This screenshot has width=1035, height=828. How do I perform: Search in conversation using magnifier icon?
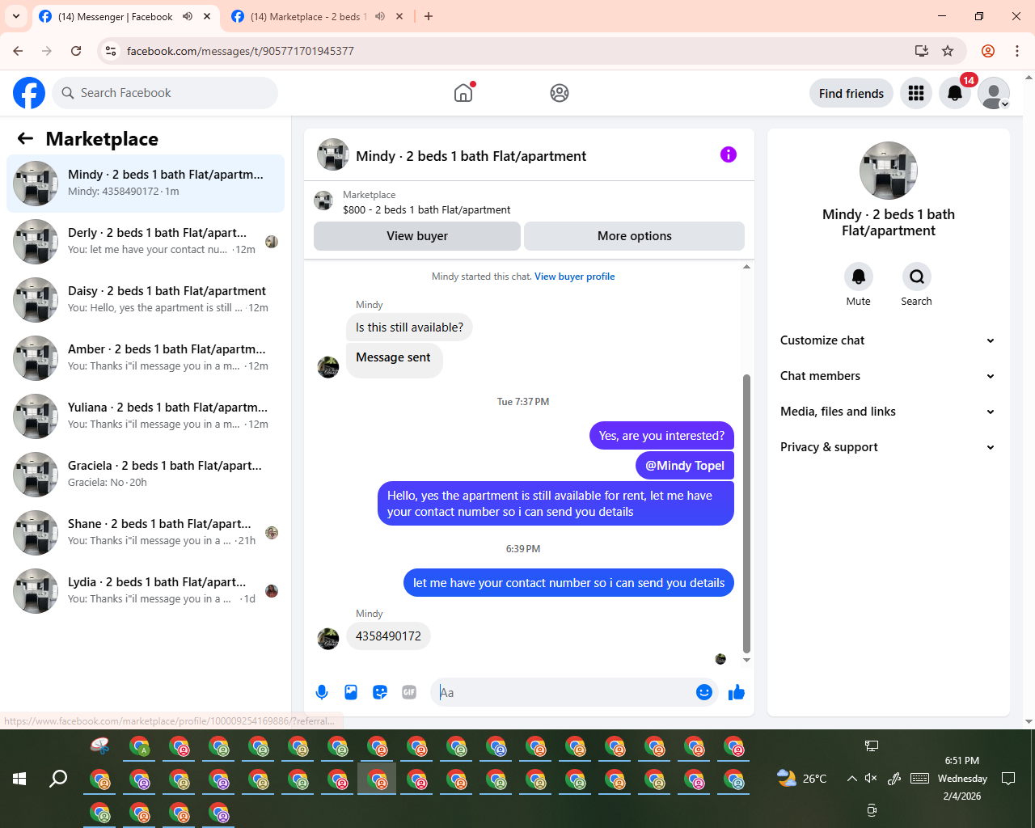[x=917, y=277]
